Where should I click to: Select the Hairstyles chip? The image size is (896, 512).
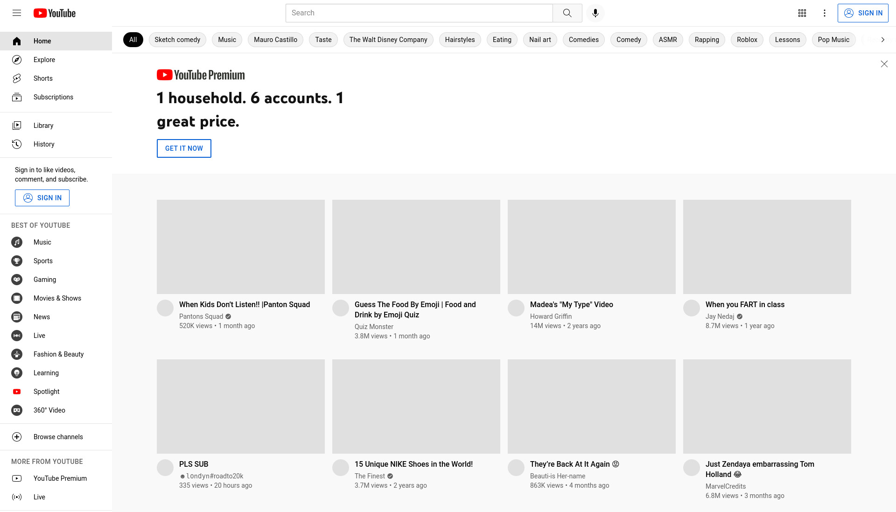tap(460, 40)
